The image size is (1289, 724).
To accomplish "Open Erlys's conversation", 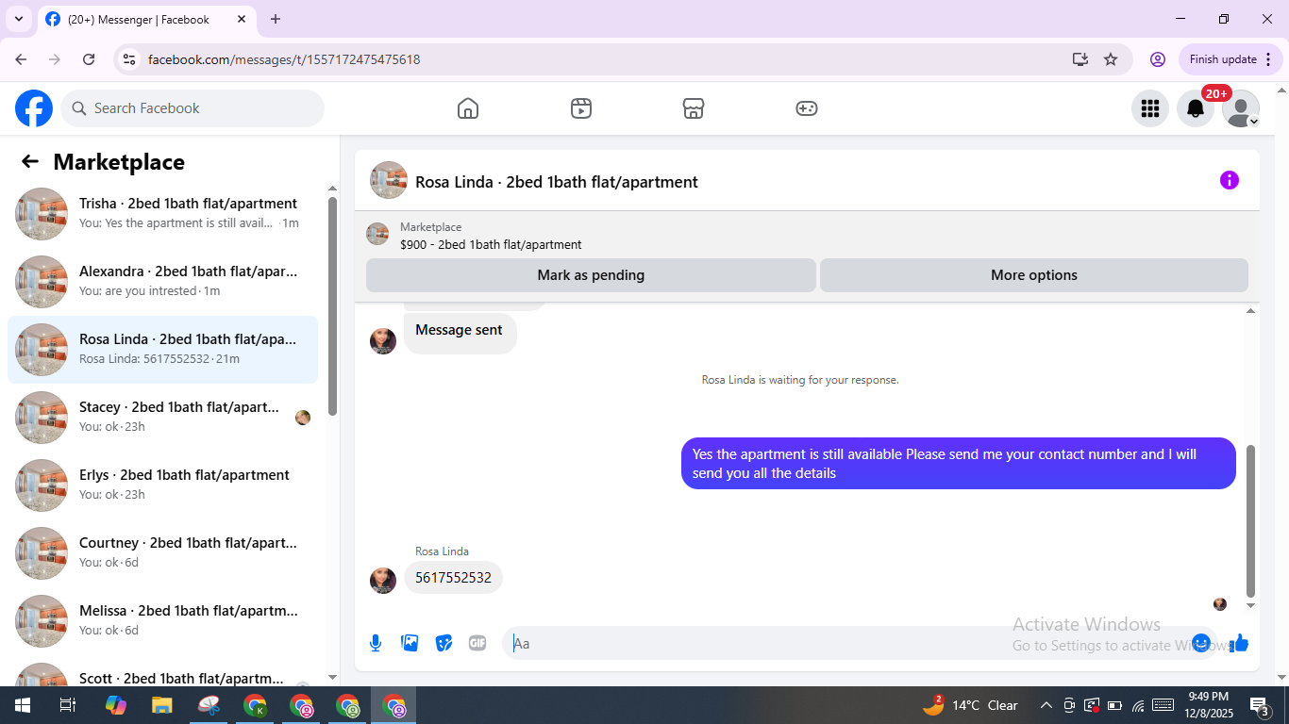I will (162, 485).
